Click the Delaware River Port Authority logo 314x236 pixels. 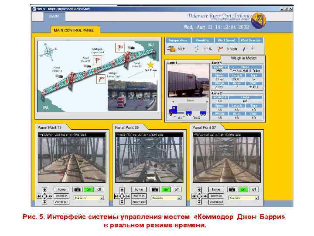point(259,20)
